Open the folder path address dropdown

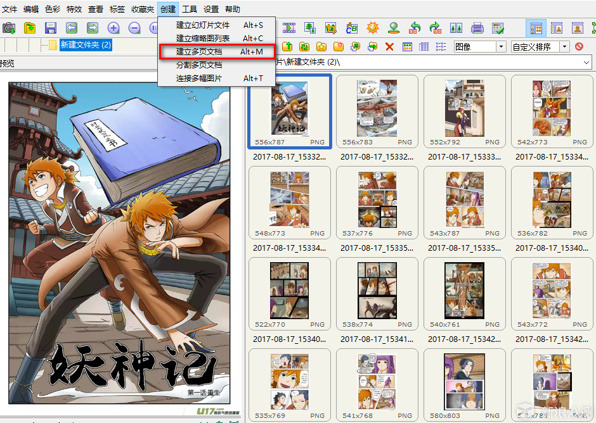pos(586,62)
